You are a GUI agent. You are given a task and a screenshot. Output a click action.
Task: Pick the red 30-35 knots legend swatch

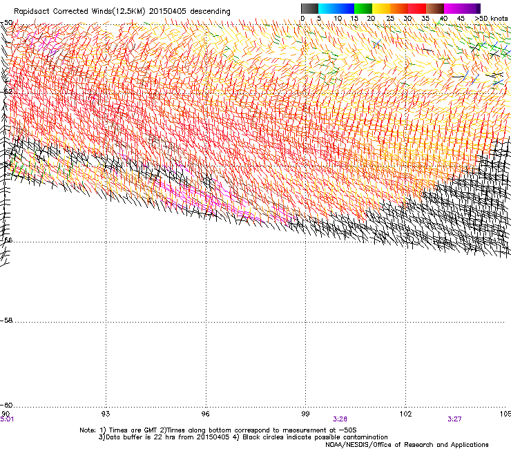tap(417, 8)
